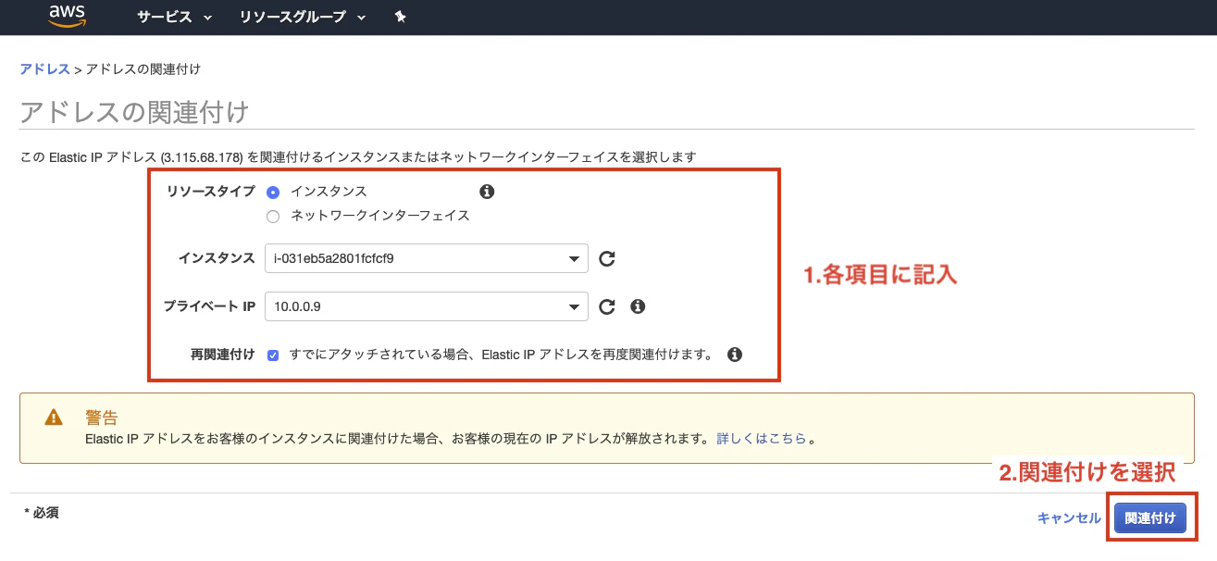
Task: Refresh the プライベート IP list
Action: [607, 306]
